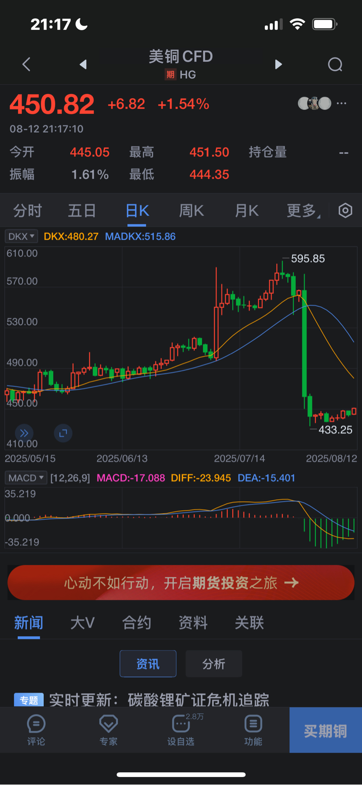This screenshot has width=362, height=785.
Task: Tap the double-arrow expand icon on chart
Action: pos(24,433)
